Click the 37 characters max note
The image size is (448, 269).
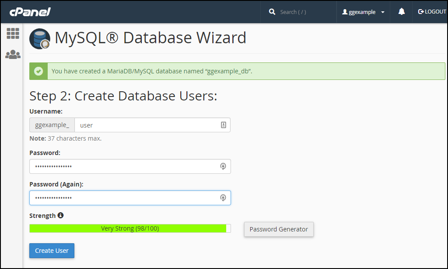tap(66, 138)
